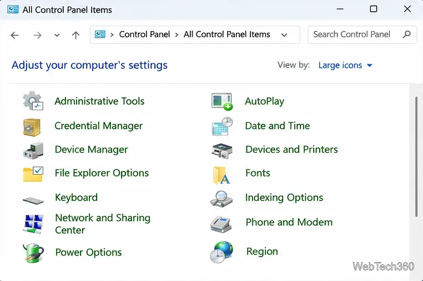The width and height of the screenshot is (423, 281).
Task: Open the Device Manager computer icon
Action: pos(33,150)
